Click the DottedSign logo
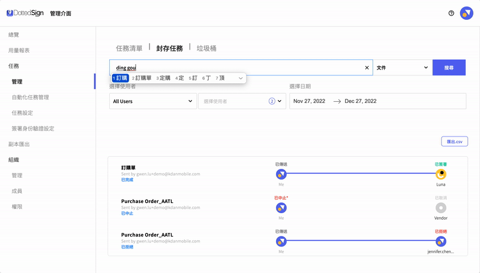 tap(25, 13)
